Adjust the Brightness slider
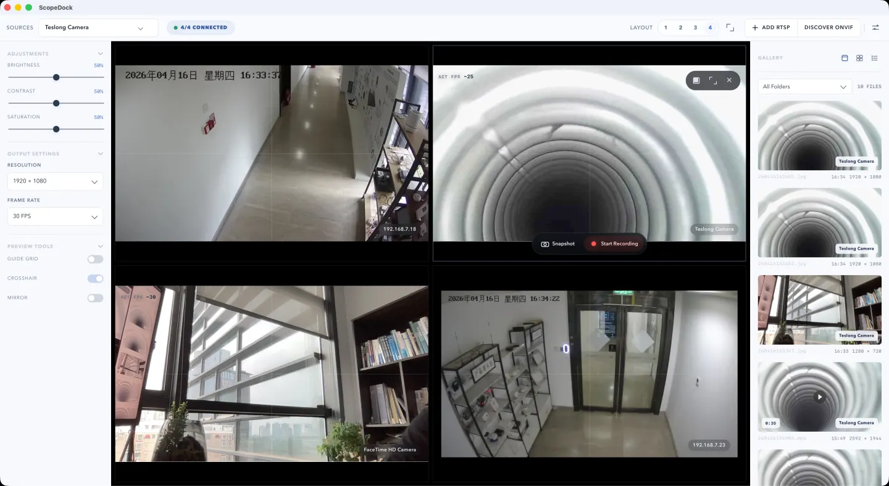The image size is (889, 486). [56, 77]
